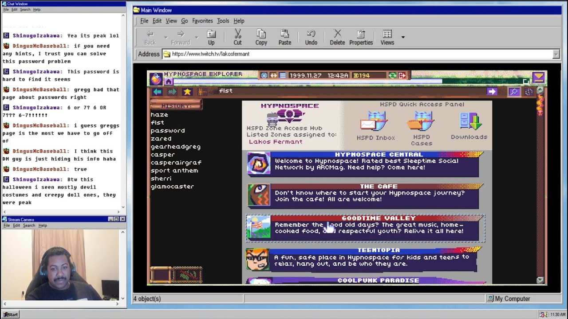Select 'glamocaster' in History list
The width and height of the screenshot is (568, 319).
[172, 187]
